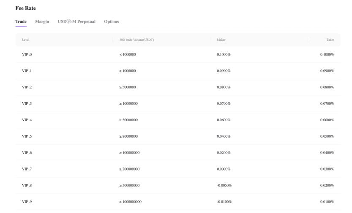Select the Trade tab
This screenshot has width=352, height=213.
click(x=21, y=21)
